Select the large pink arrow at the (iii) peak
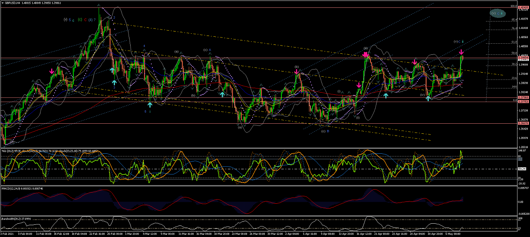This screenshot has width=530, height=237. 366,55
